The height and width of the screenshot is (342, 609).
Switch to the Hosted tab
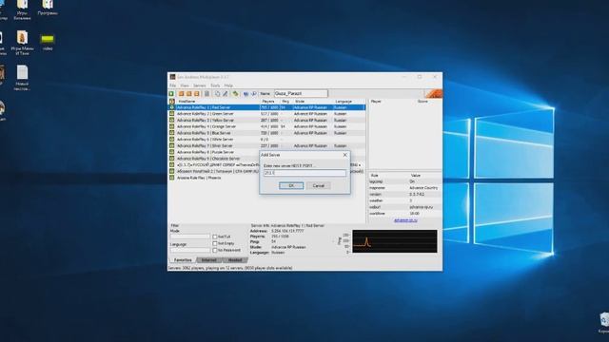[235, 260]
